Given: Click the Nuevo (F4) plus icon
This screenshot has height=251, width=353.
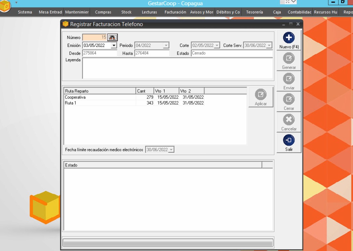Looking at the screenshot, I should pos(289,38).
